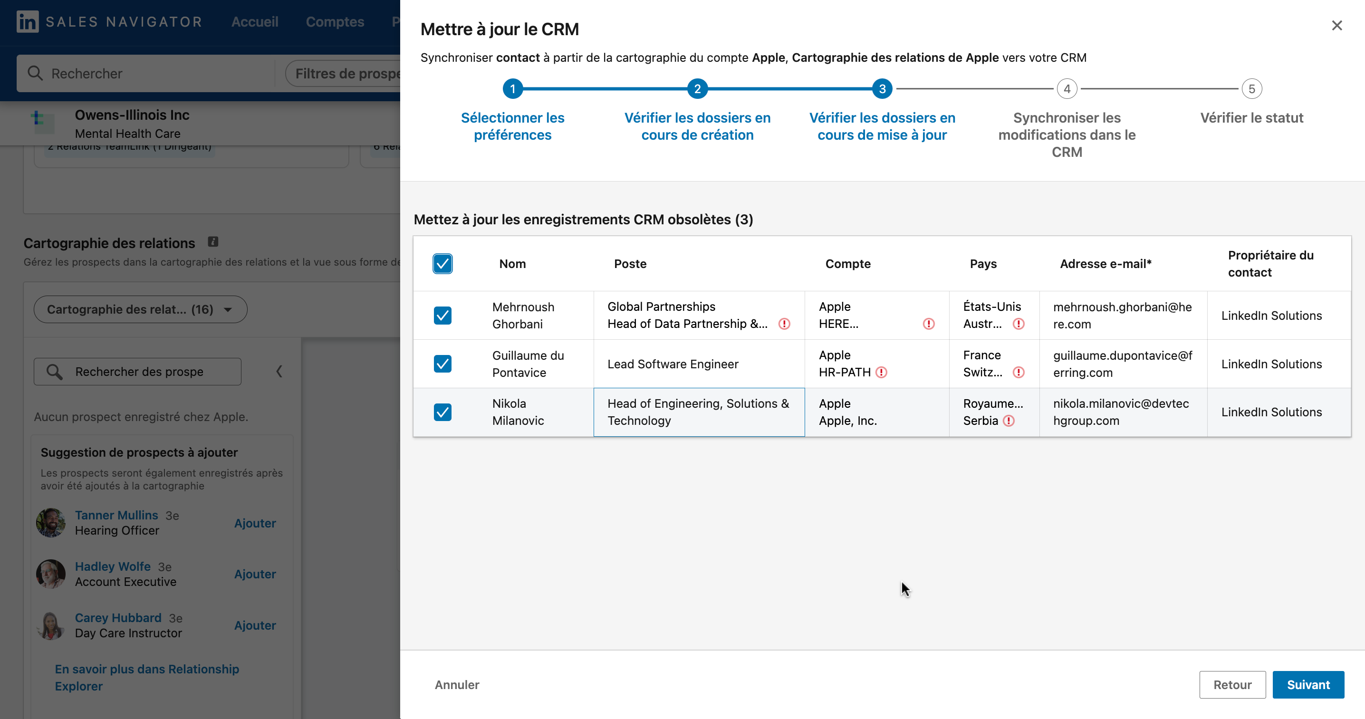Collapse the prospect panel with the chevron
This screenshot has width=1365, height=719.
pyautogui.click(x=279, y=372)
